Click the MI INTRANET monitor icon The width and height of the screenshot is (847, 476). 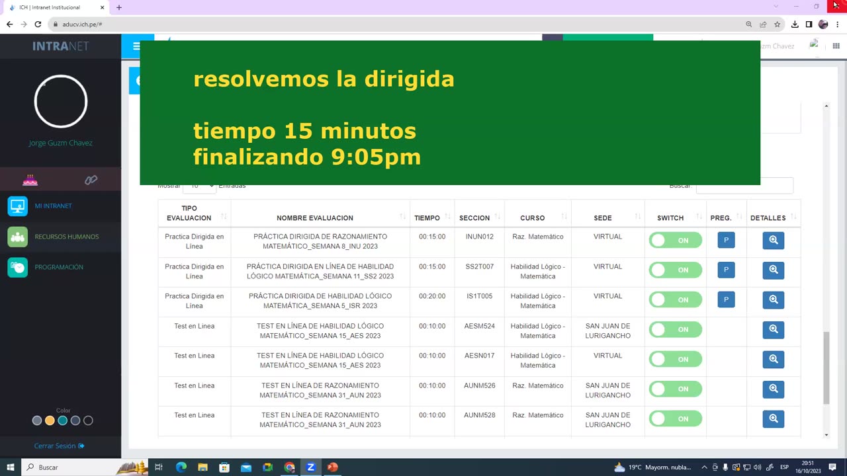coord(18,206)
